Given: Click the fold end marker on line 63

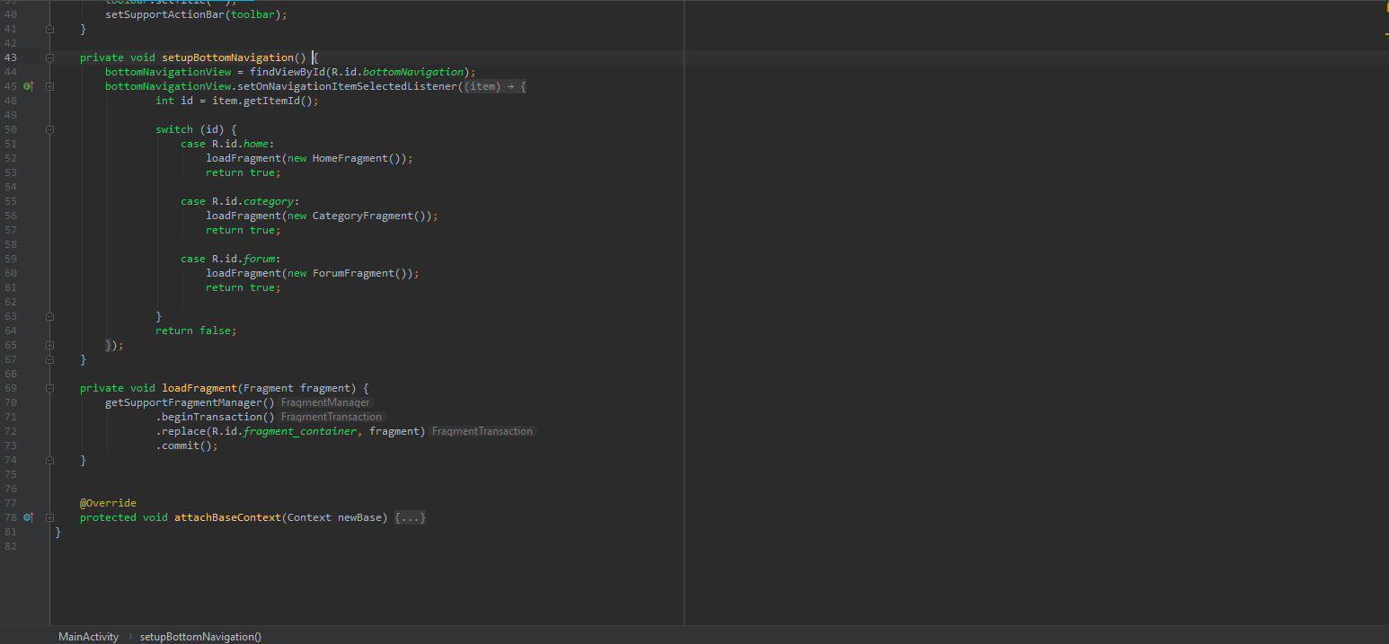Looking at the screenshot, I should coord(50,316).
